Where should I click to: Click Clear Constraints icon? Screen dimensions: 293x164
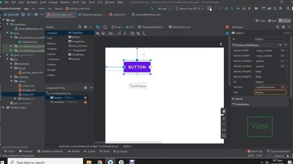(x=119, y=33)
